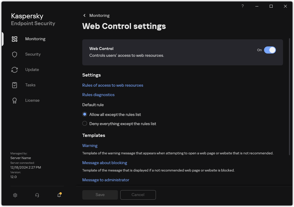Image resolution: width=294 pixels, height=207 pixels.
Task: Open application settings via gear icon
Action: tap(15, 195)
